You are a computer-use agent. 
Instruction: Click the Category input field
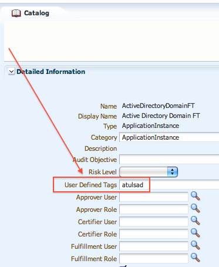[x=169, y=137]
